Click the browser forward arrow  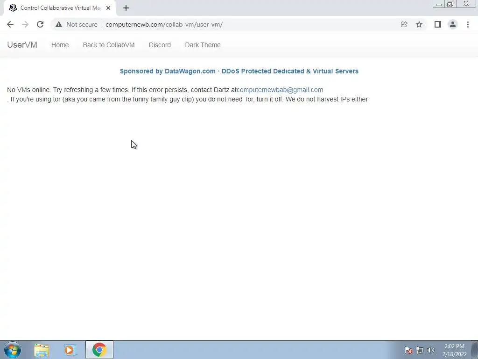point(25,24)
